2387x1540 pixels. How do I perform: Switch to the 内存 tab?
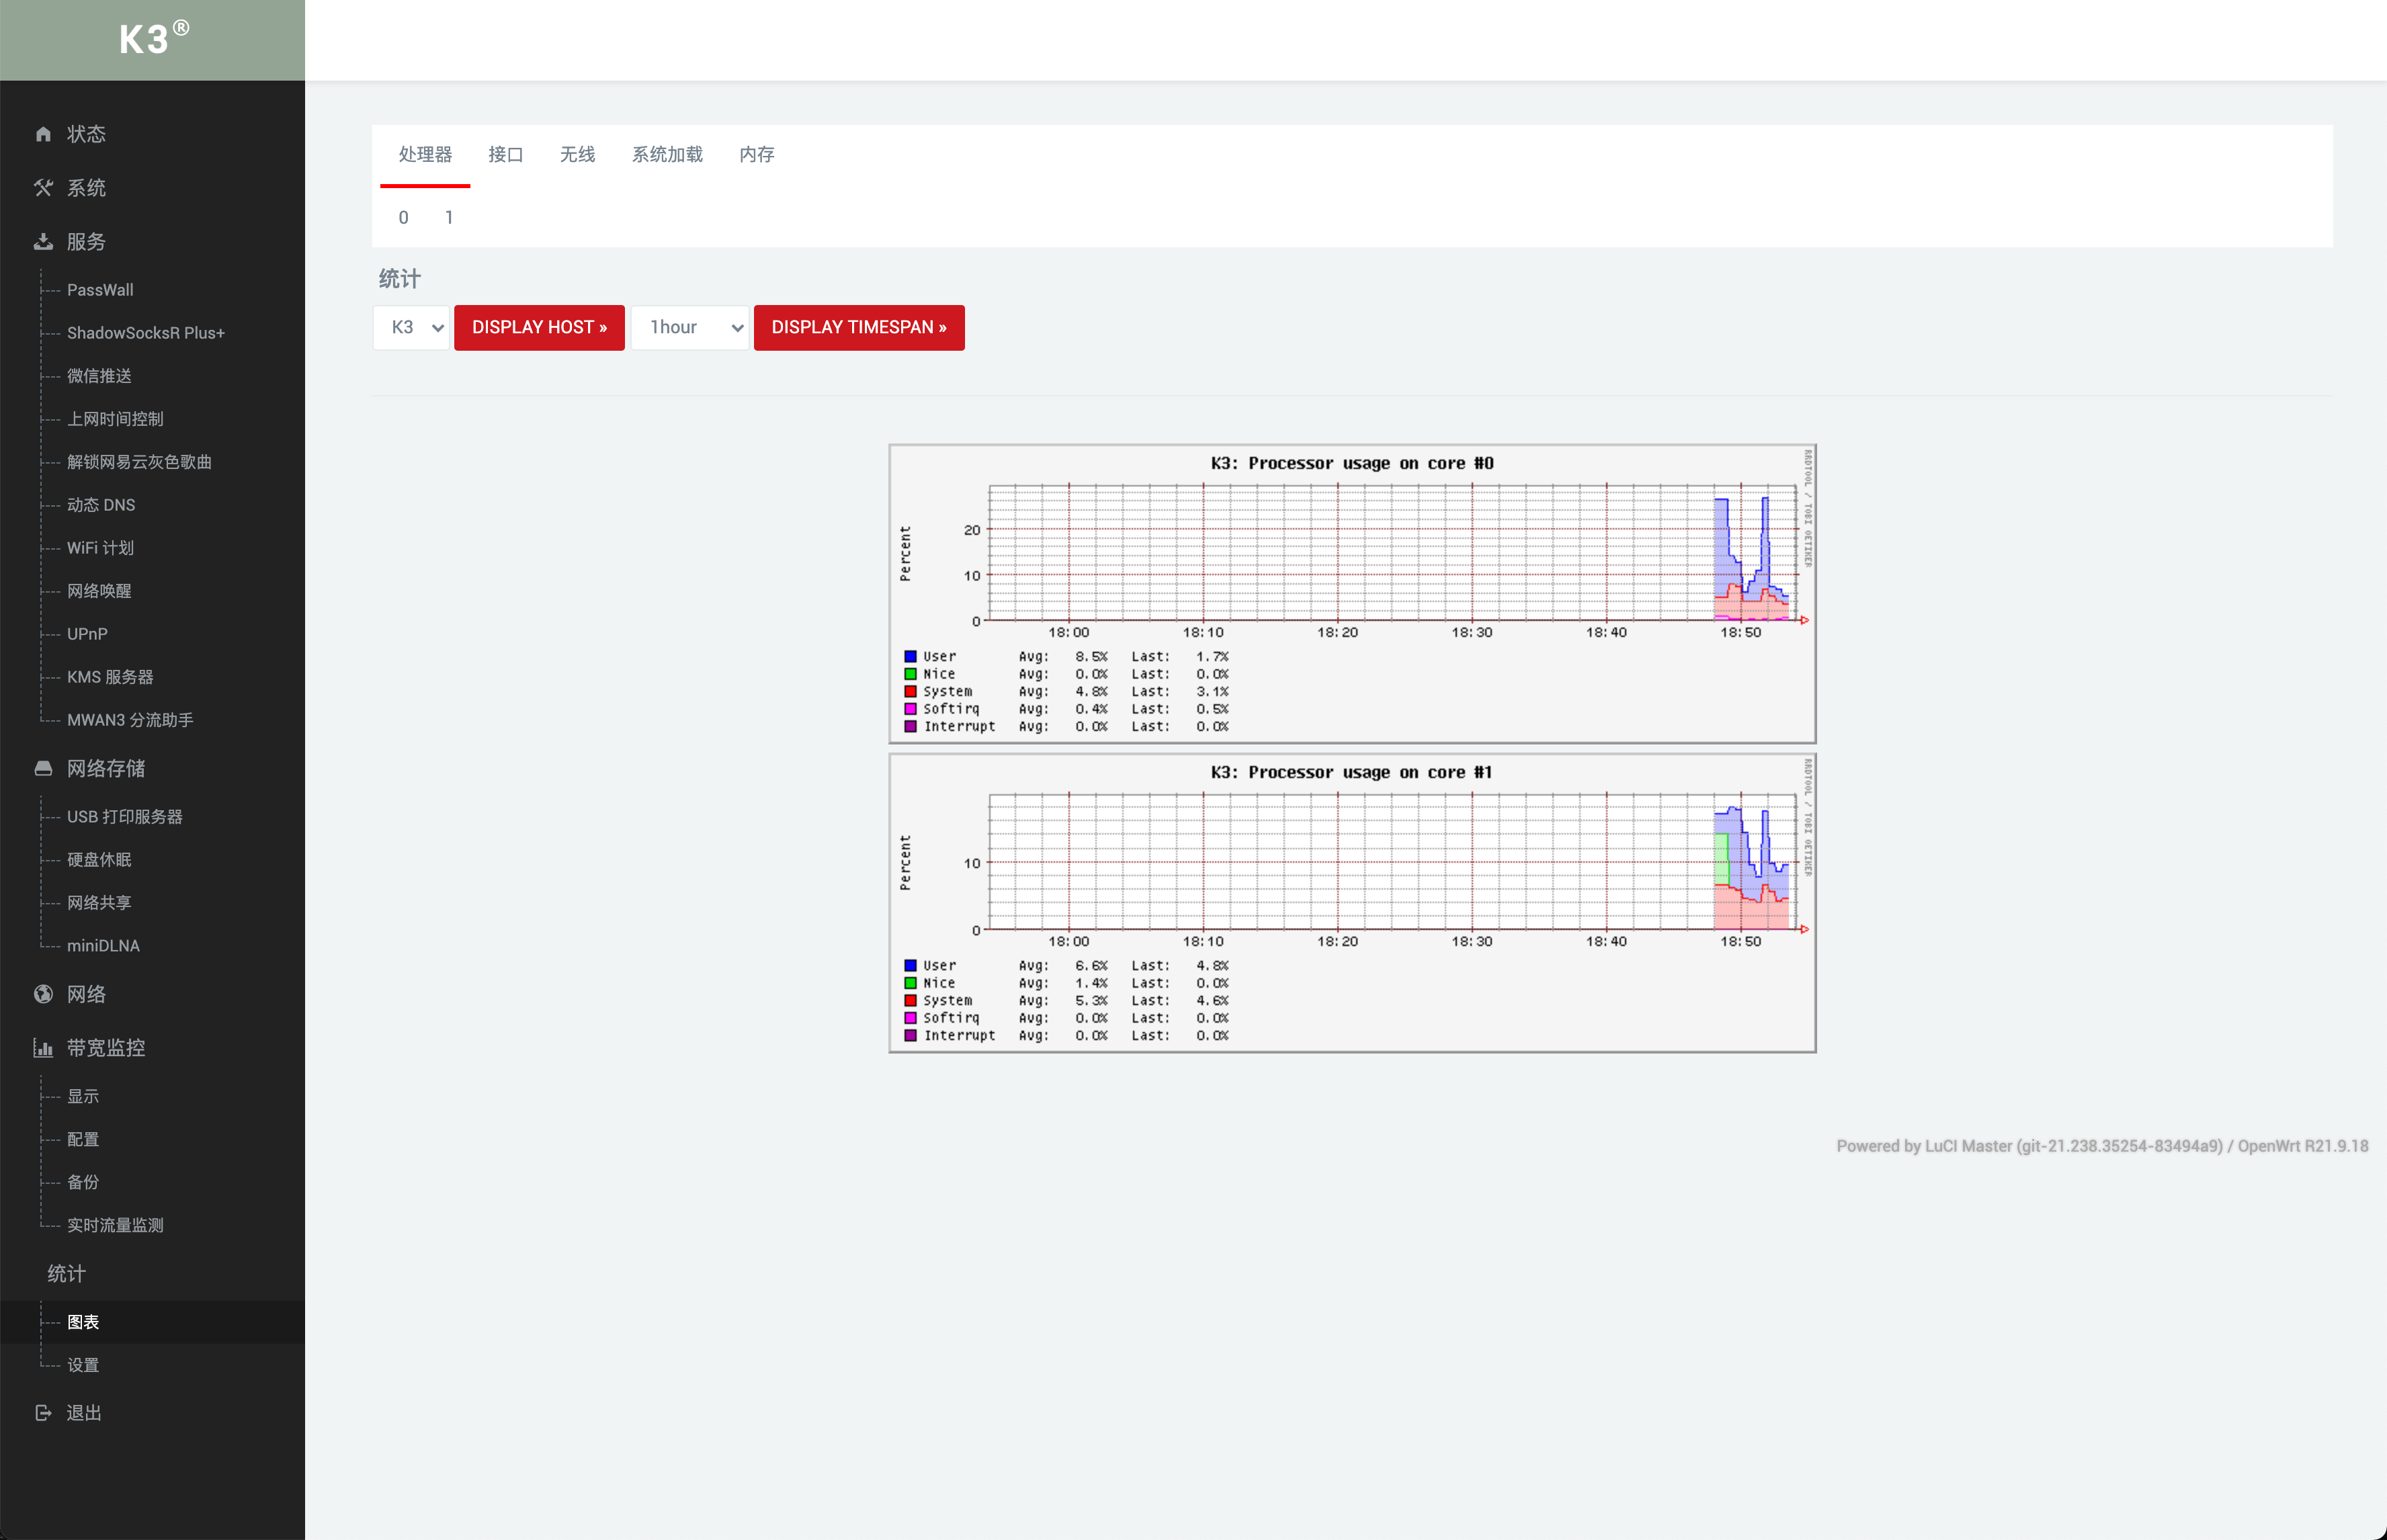[x=757, y=155]
